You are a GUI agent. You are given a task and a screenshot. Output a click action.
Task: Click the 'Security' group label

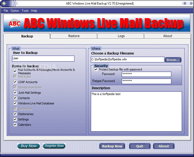tap(101, 66)
